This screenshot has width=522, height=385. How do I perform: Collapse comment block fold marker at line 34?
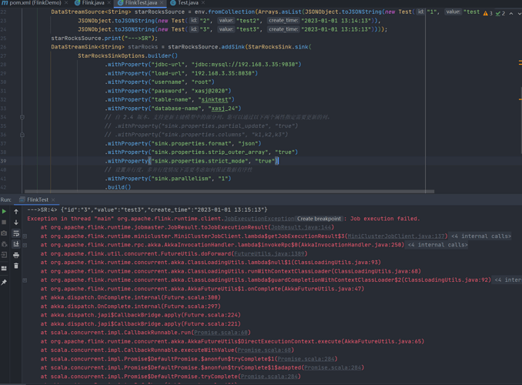pyautogui.click(x=22, y=117)
